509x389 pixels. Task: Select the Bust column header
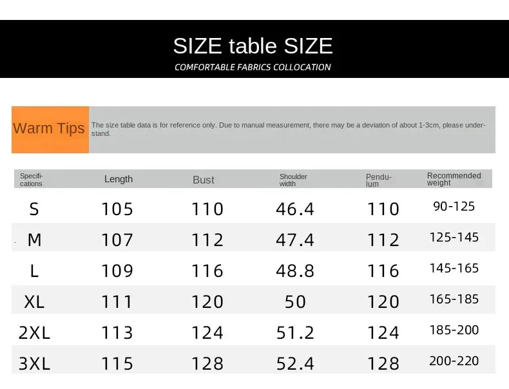(x=204, y=180)
